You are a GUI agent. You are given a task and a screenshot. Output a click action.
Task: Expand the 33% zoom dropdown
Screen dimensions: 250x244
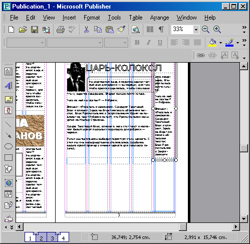pyautogui.click(x=196, y=30)
